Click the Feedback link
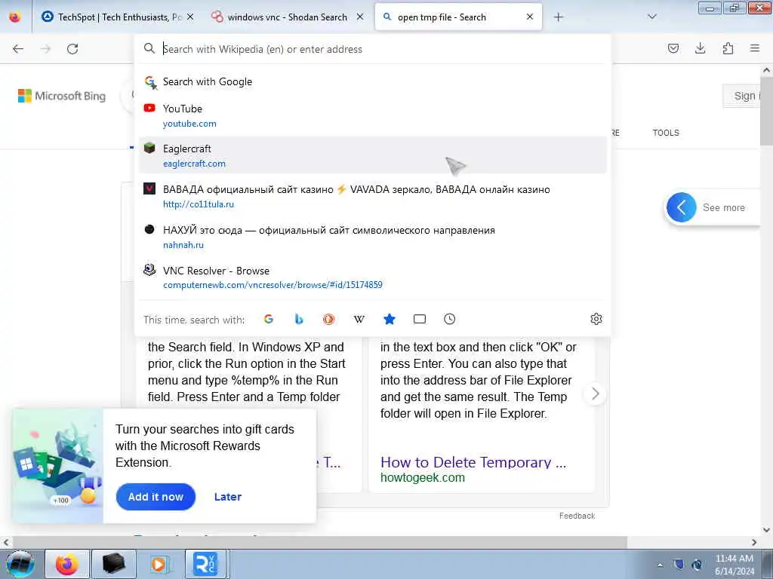The width and height of the screenshot is (773, 579). point(577,516)
